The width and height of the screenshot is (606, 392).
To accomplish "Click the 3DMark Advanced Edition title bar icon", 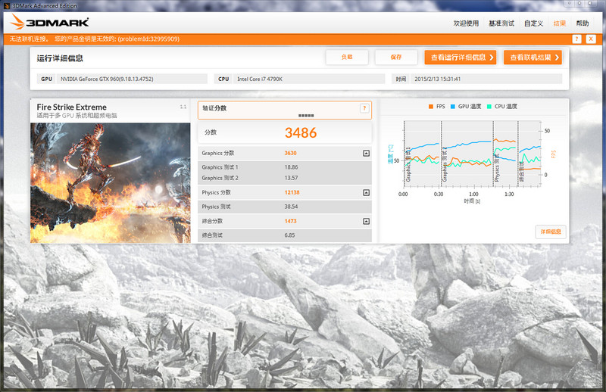I will [7, 6].
